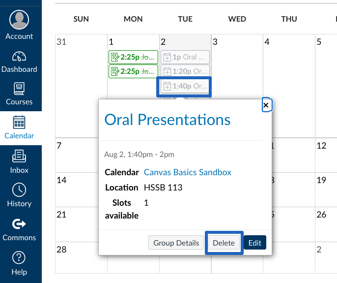Viewport: 337px width, 283px height.
Task: Open the Oral Presentations title link
Action: 167,120
